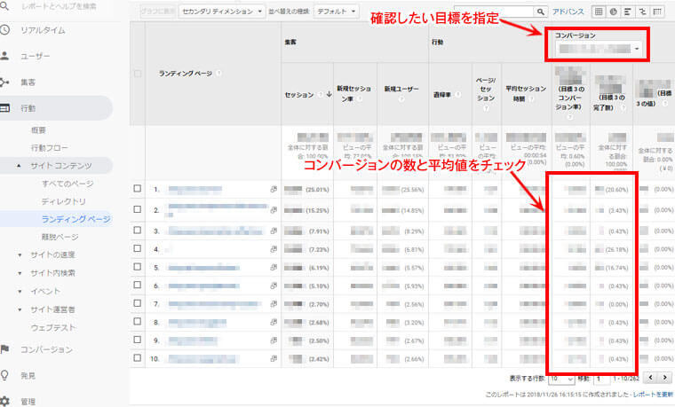
Task: Tick the checkbox for row 10
Action: pos(138,357)
